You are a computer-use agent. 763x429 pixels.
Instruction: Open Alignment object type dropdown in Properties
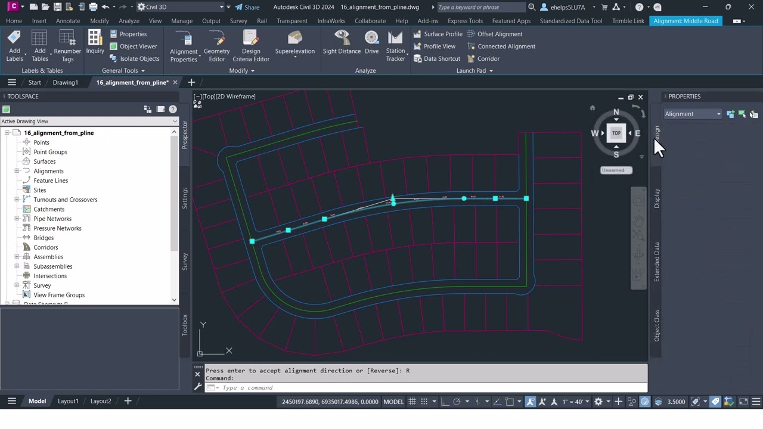point(693,114)
